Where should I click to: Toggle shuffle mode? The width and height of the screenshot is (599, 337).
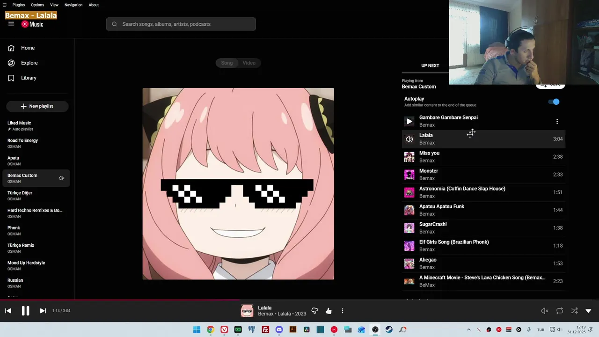pos(574,311)
